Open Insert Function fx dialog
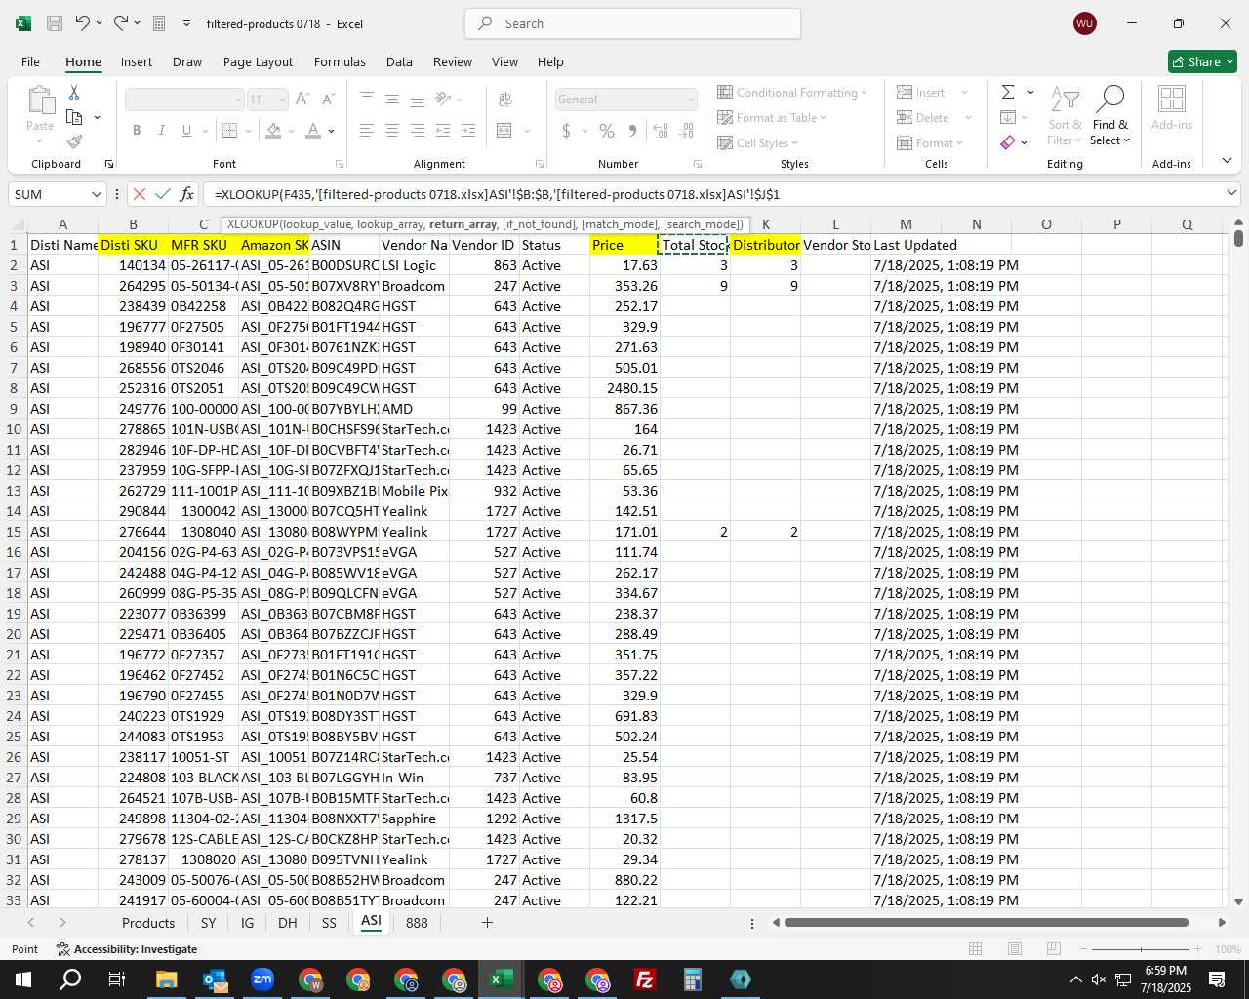Screen dimensions: 1249x999 click(x=186, y=194)
